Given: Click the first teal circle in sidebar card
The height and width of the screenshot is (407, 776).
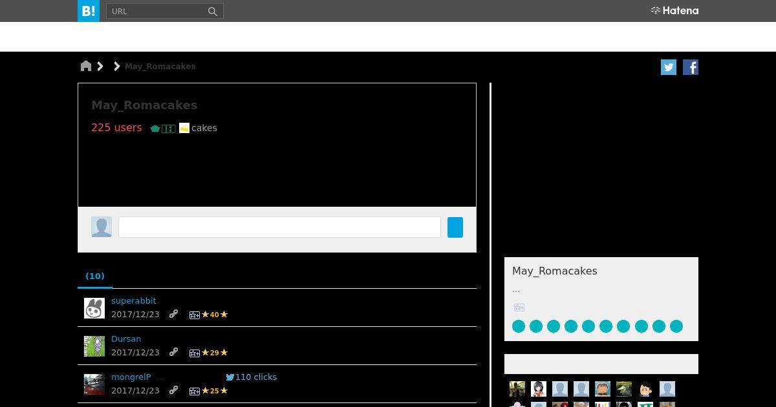Looking at the screenshot, I should (x=519, y=326).
